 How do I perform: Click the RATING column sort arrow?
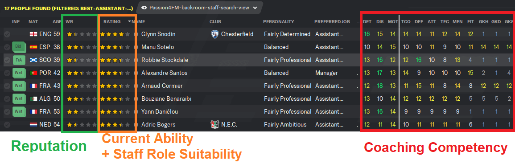(x=129, y=22)
